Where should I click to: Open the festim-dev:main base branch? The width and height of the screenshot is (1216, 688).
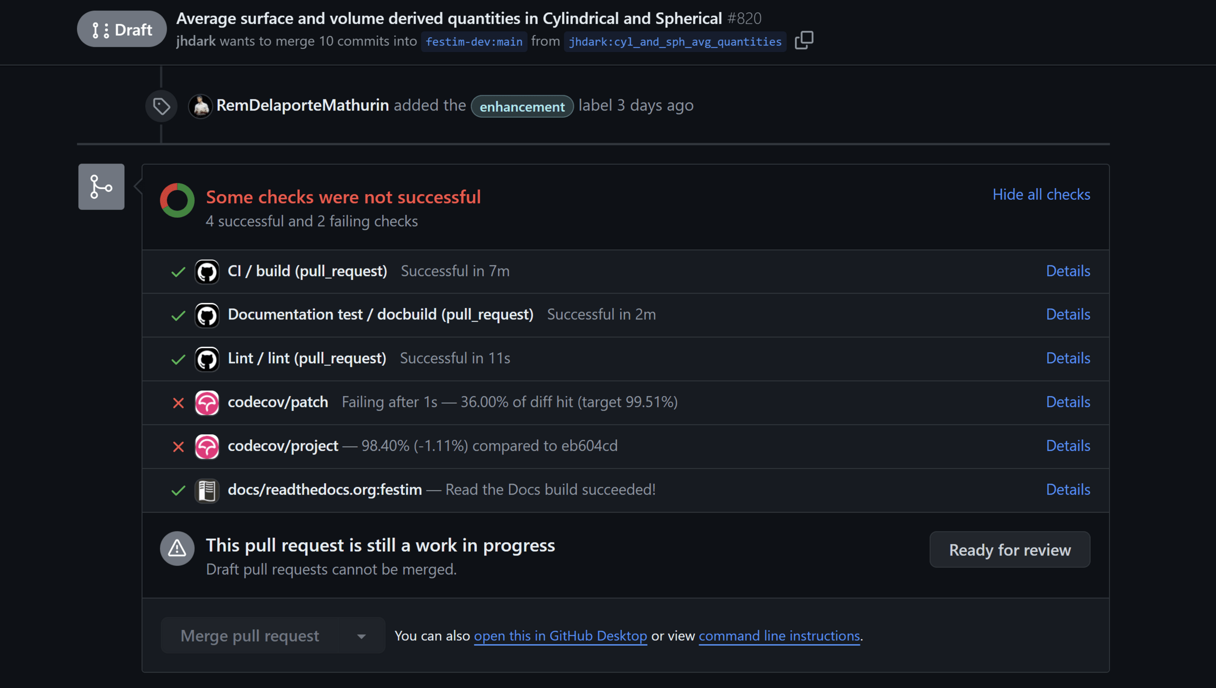[473, 42]
